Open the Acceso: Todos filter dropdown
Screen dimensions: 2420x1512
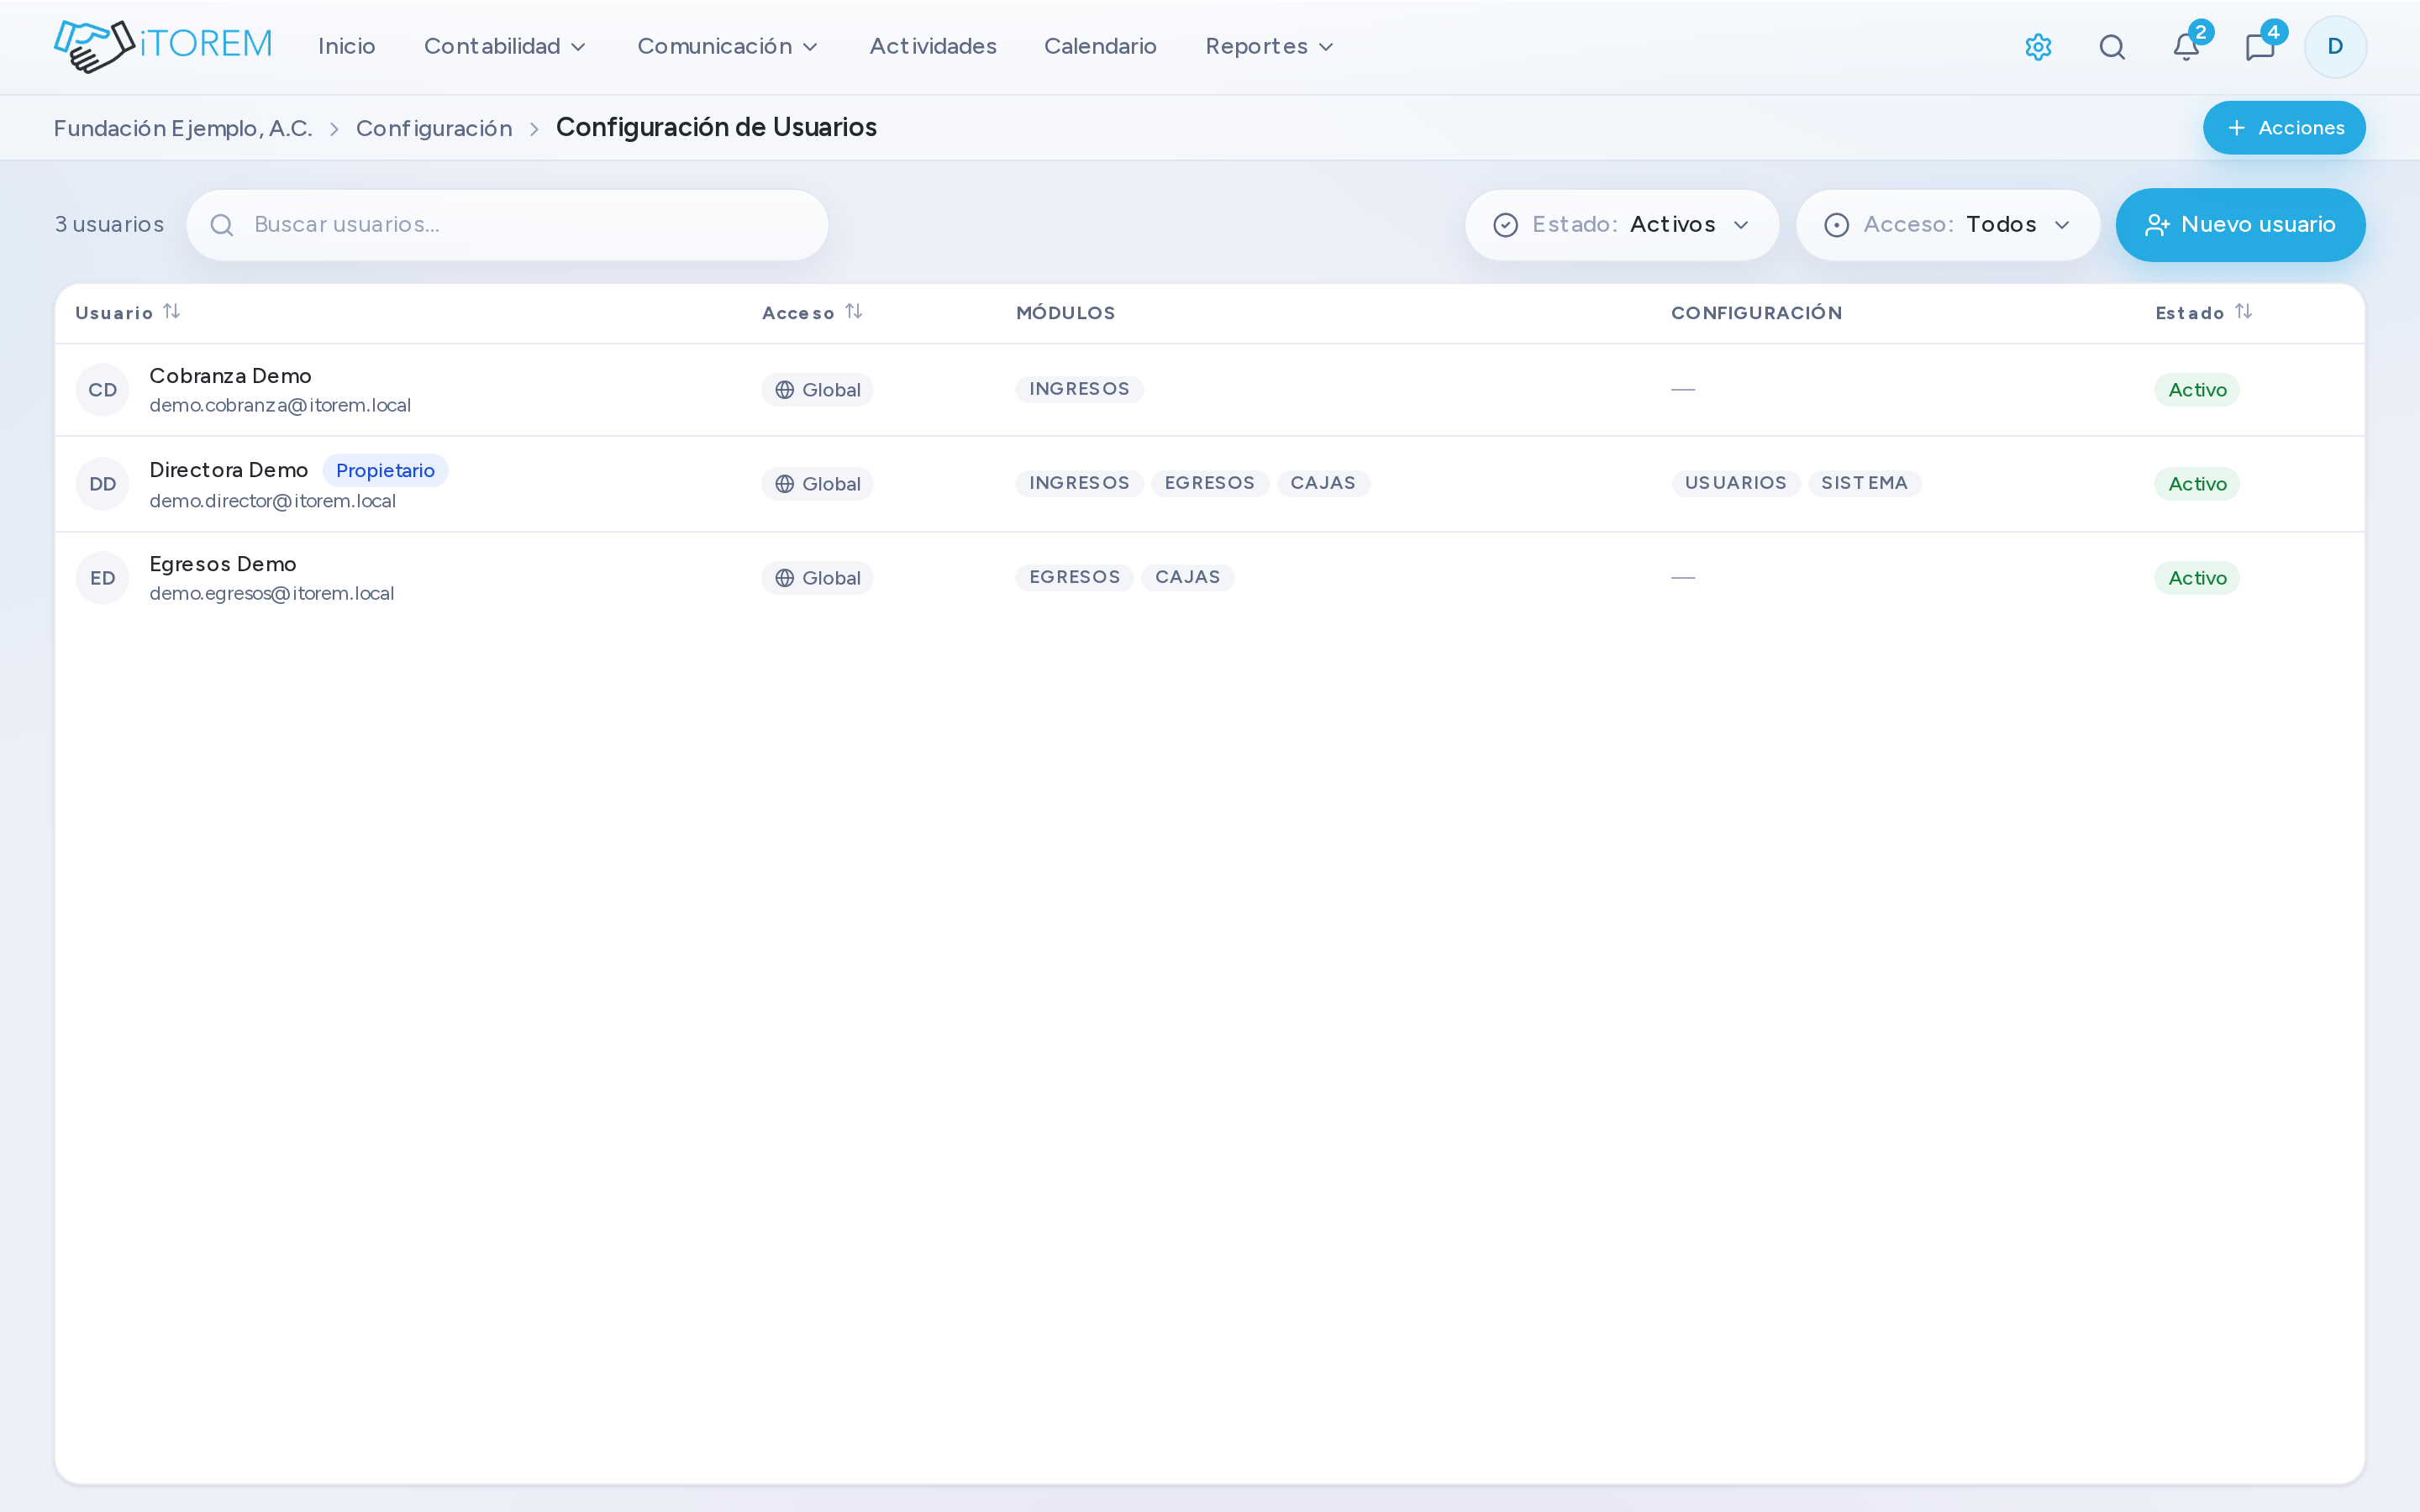pyautogui.click(x=1948, y=225)
